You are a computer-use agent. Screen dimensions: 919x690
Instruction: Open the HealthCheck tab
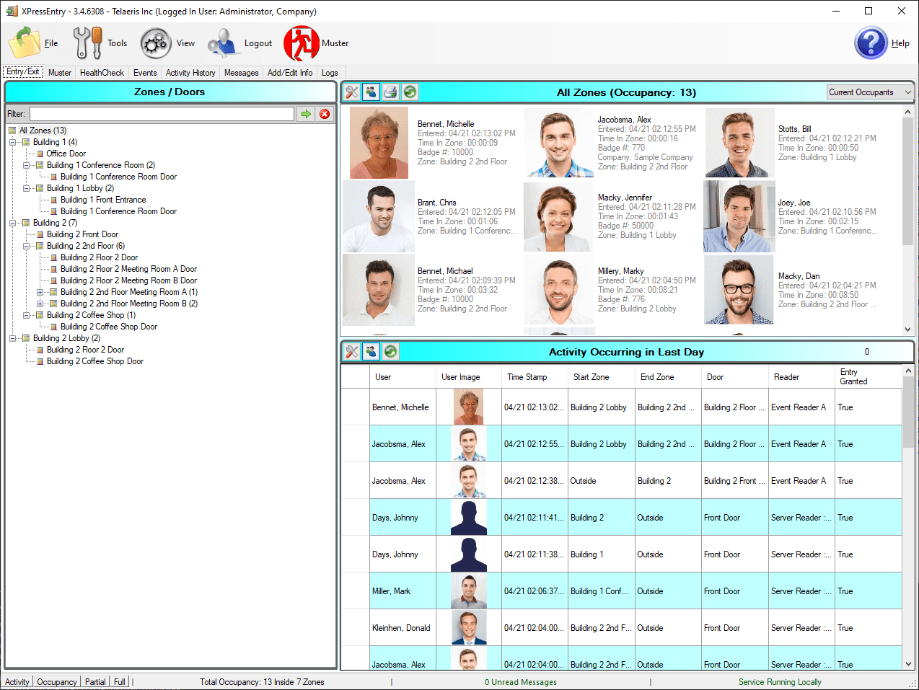(x=102, y=73)
